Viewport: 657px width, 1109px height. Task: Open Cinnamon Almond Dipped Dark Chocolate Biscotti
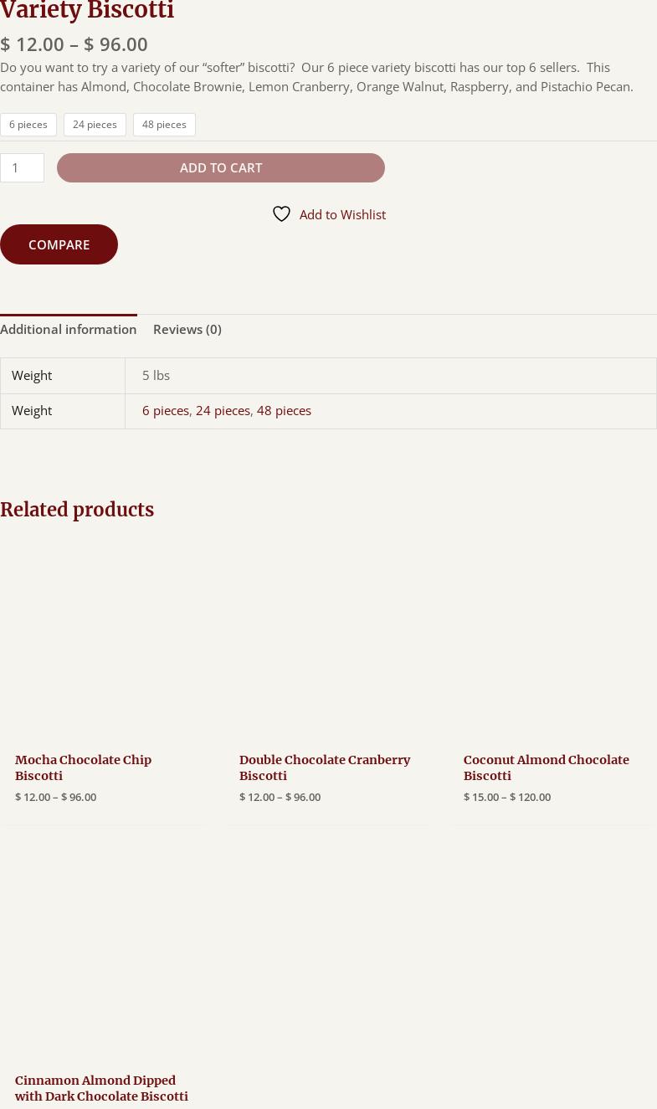(x=101, y=1088)
